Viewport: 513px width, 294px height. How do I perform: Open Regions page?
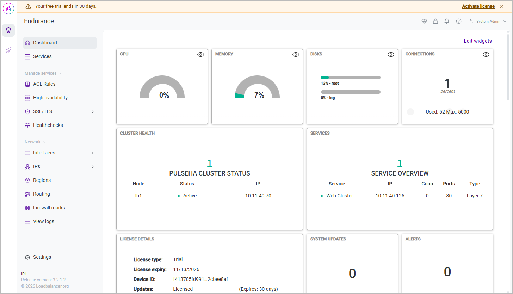tap(60, 180)
